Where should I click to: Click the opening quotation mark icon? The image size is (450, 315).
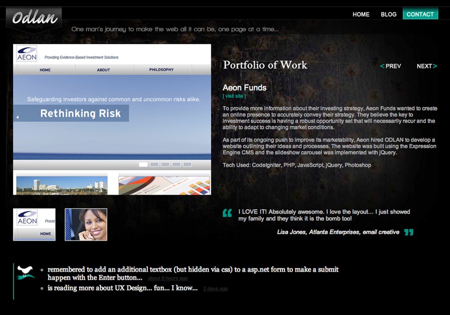click(x=227, y=213)
